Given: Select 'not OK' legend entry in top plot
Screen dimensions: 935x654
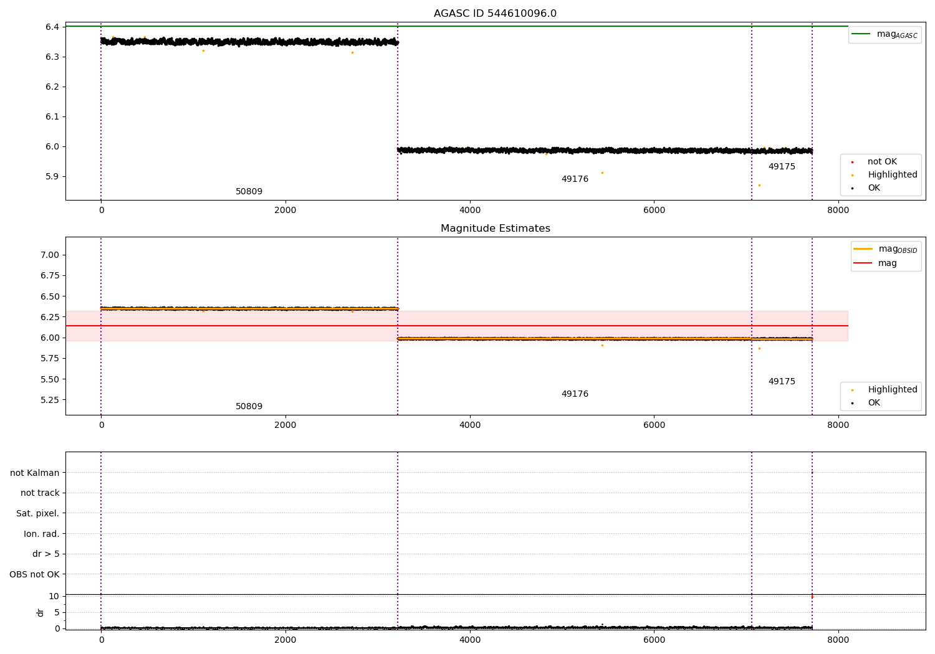Looking at the screenshot, I should point(882,162).
